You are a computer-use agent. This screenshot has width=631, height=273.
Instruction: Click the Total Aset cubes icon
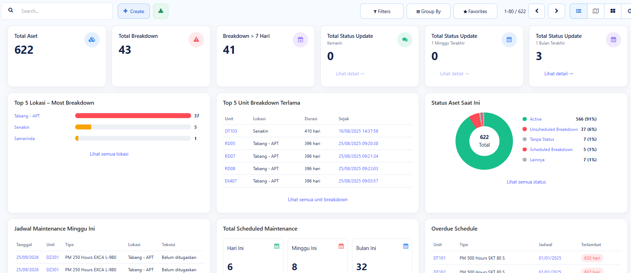tap(92, 40)
